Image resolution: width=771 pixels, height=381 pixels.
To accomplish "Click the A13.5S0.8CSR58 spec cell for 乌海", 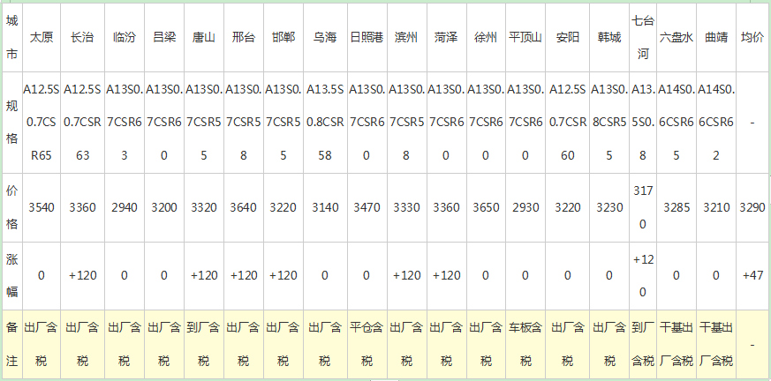I will click(x=324, y=123).
